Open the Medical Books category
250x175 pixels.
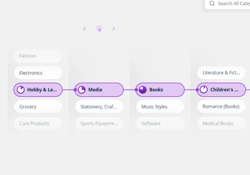click(221, 123)
